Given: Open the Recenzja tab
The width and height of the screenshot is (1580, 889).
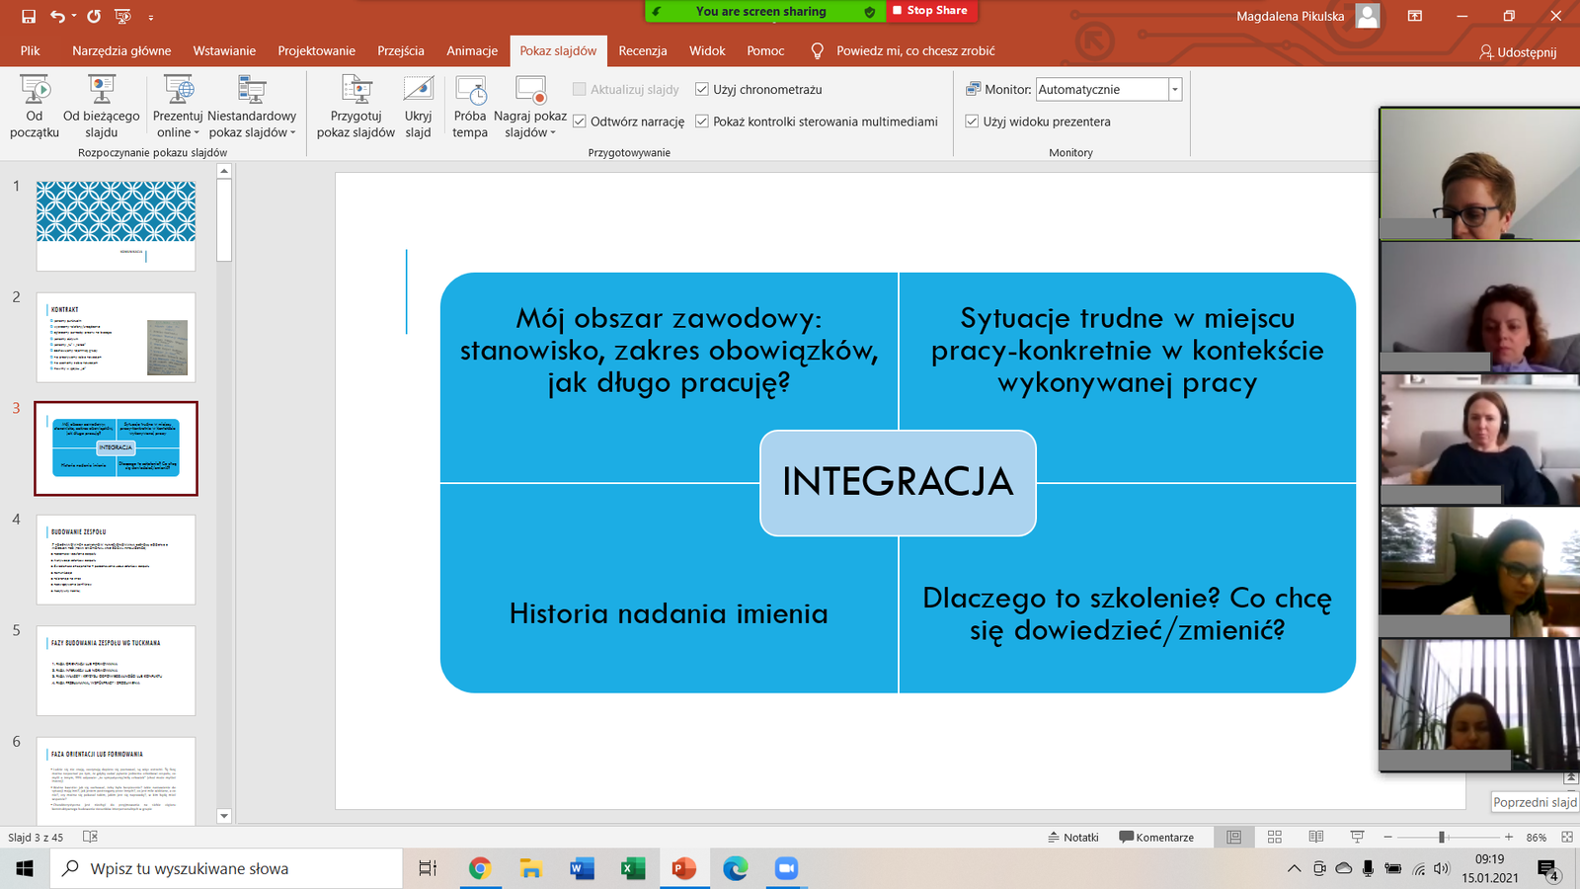Looking at the screenshot, I should (642, 50).
